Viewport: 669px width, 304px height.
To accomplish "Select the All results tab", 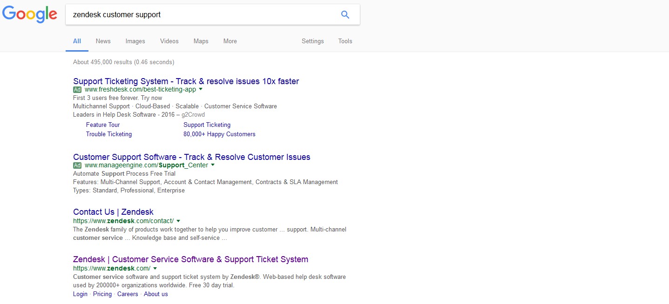I will tap(77, 41).
